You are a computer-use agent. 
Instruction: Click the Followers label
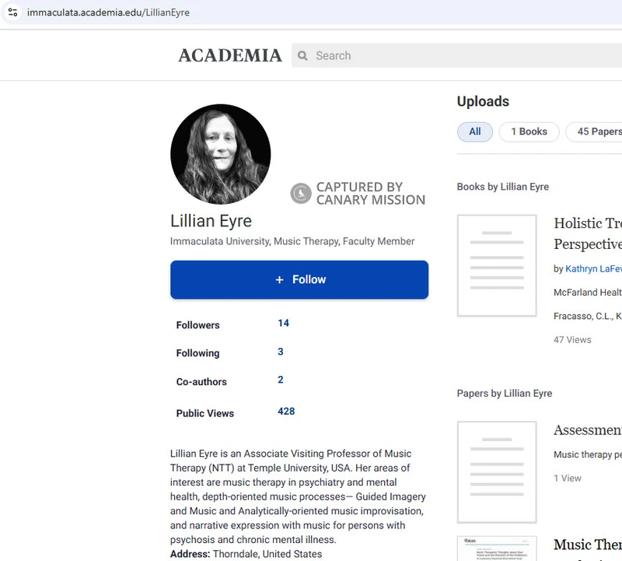tap(198, 325)
